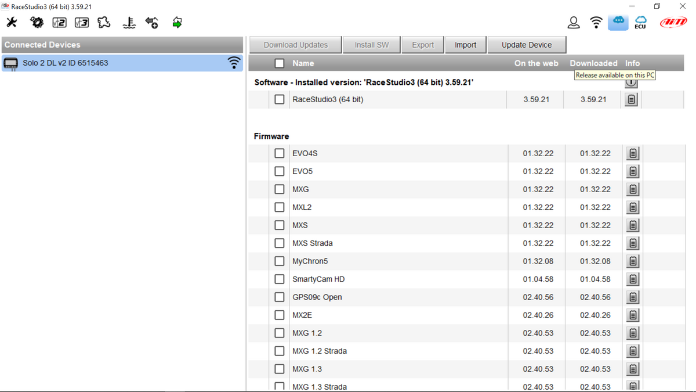Open release info for MXS firmware
Image resolution: width=696 pixels, height=392 pixels.
(633, 225)
